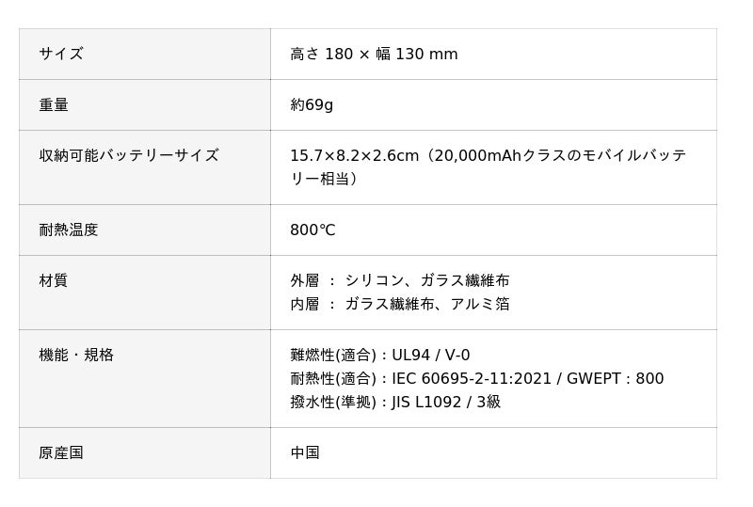This screenshot has height=507, width=753.
Task: Select the 材質 row label
Action: (x=54, y=280)
